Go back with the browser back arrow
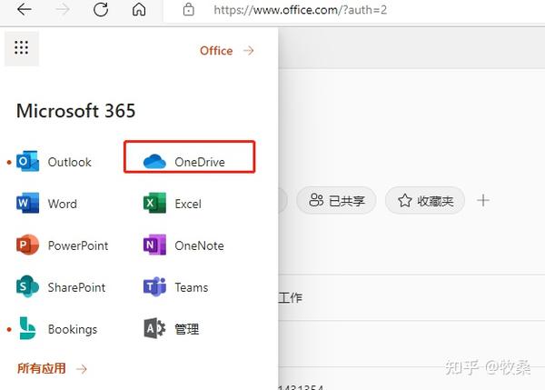The height and width of the screenshot is (390, 545). pos(25,9)
